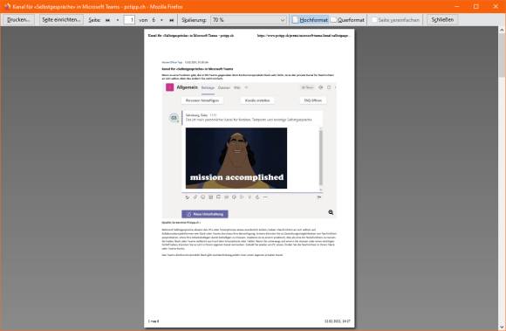The height and width of the screenshot is (331, 506).
Task: Switch to Querformat orientation
Action: 348,20
